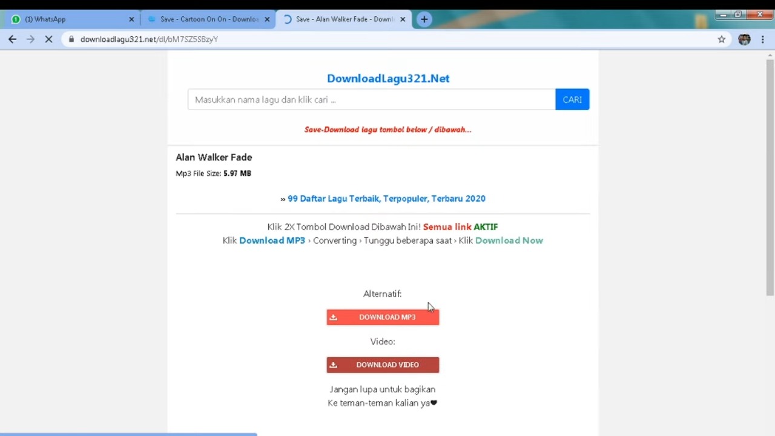Open the Chrome three-dot menu
This screenshot has width=775, height=436.
pos(763,39)
